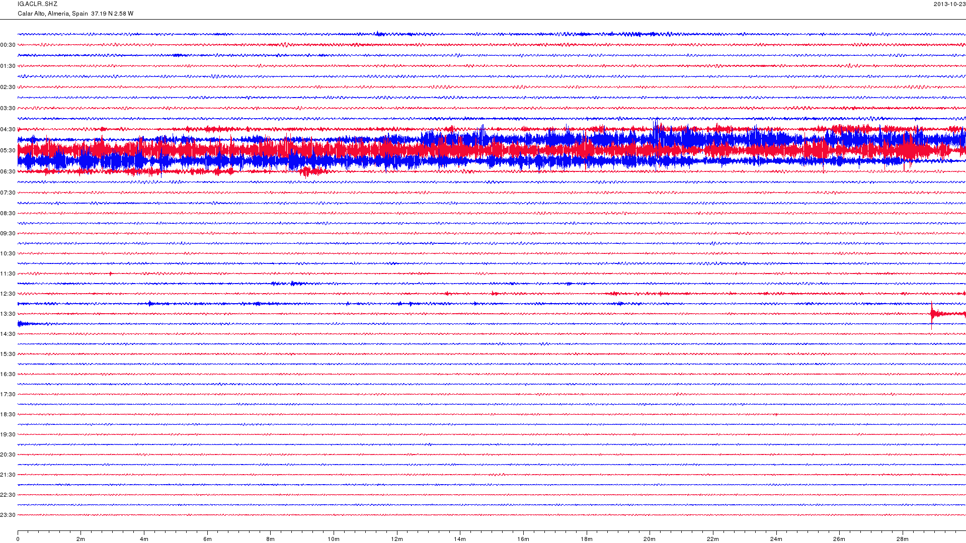966x543 pixels.
Task: Click the red seismic spike on 13:30 trace
Action: (x=932, y=315)
